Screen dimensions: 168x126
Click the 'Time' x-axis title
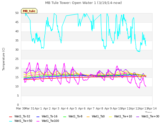(149, 112)
